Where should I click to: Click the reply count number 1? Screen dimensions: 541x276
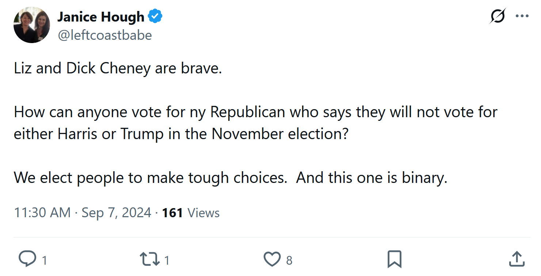coord(45,260)
